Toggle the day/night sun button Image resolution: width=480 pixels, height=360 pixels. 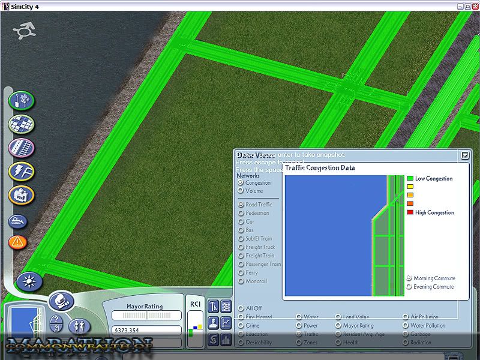pos(26,281)
